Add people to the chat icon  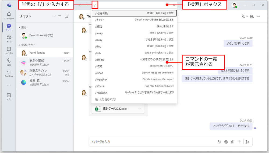tap(252, 16)
